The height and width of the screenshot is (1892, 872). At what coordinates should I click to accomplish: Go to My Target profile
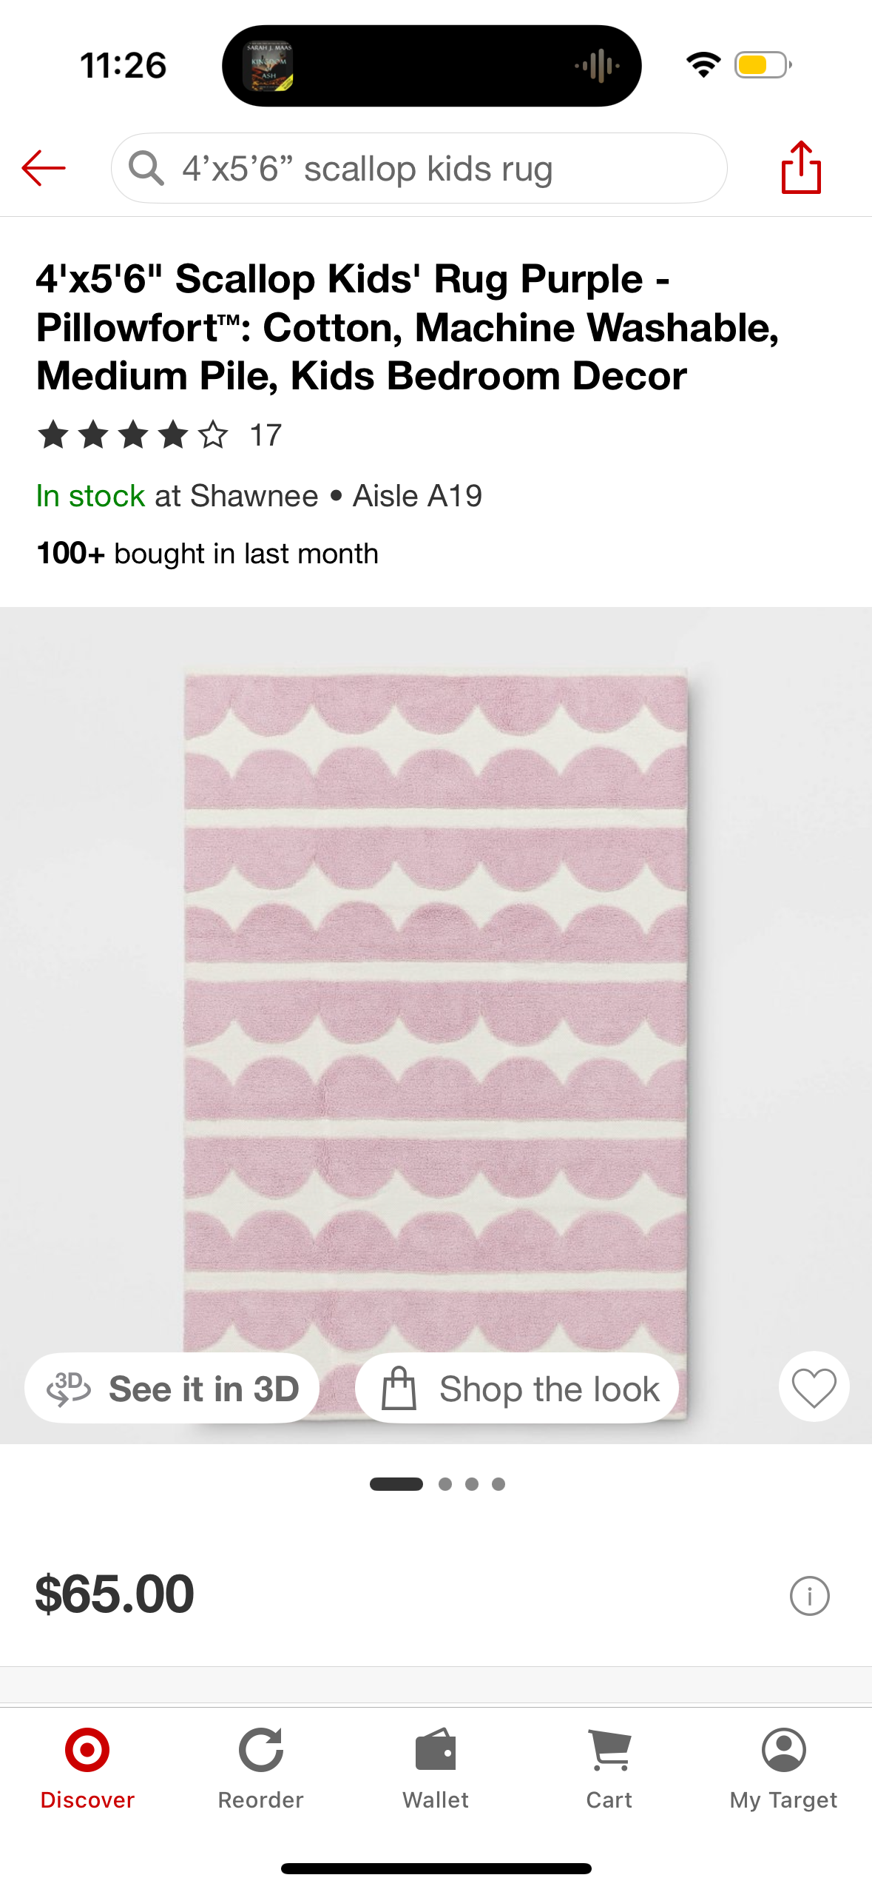(x=783, y=1770)
